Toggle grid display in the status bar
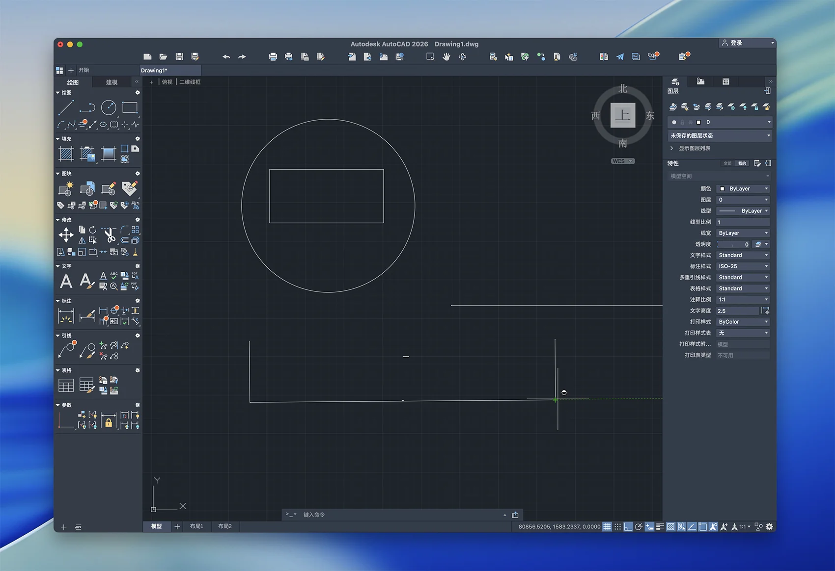835x571 pixels. point(607,527)
